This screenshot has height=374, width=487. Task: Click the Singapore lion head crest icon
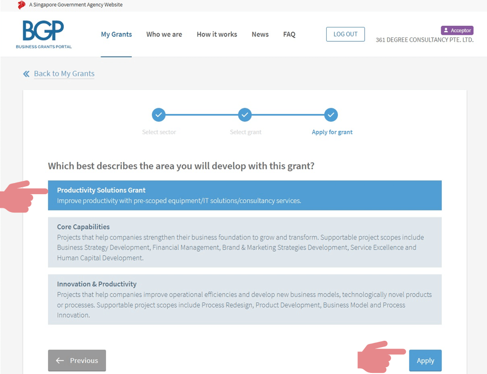click(22, 5)
